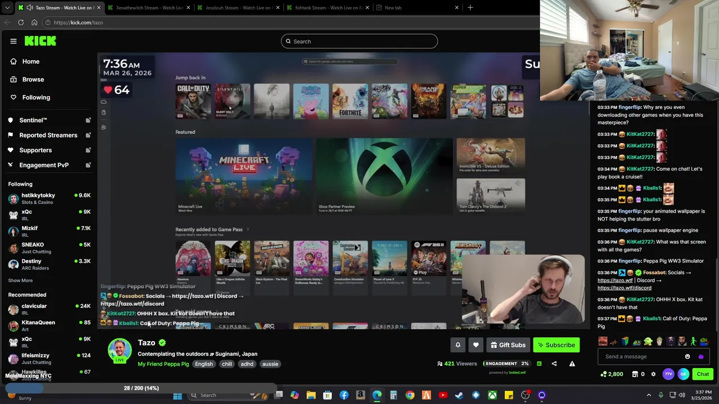Click the Kick logo
This screenshot has width=719, height=404.
point(40,41)
